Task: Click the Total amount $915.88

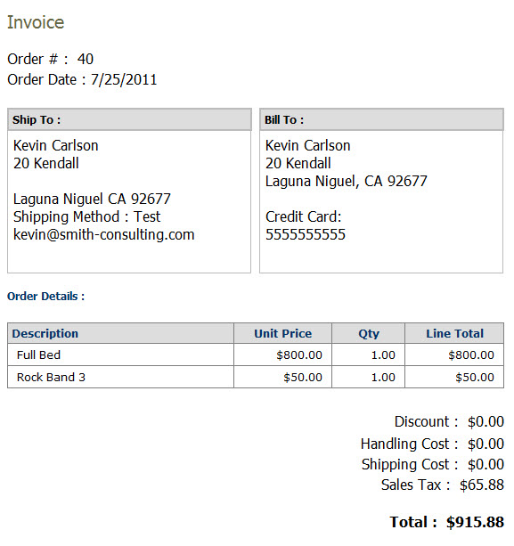Action: pyautogui.click(x=475, y=522)
